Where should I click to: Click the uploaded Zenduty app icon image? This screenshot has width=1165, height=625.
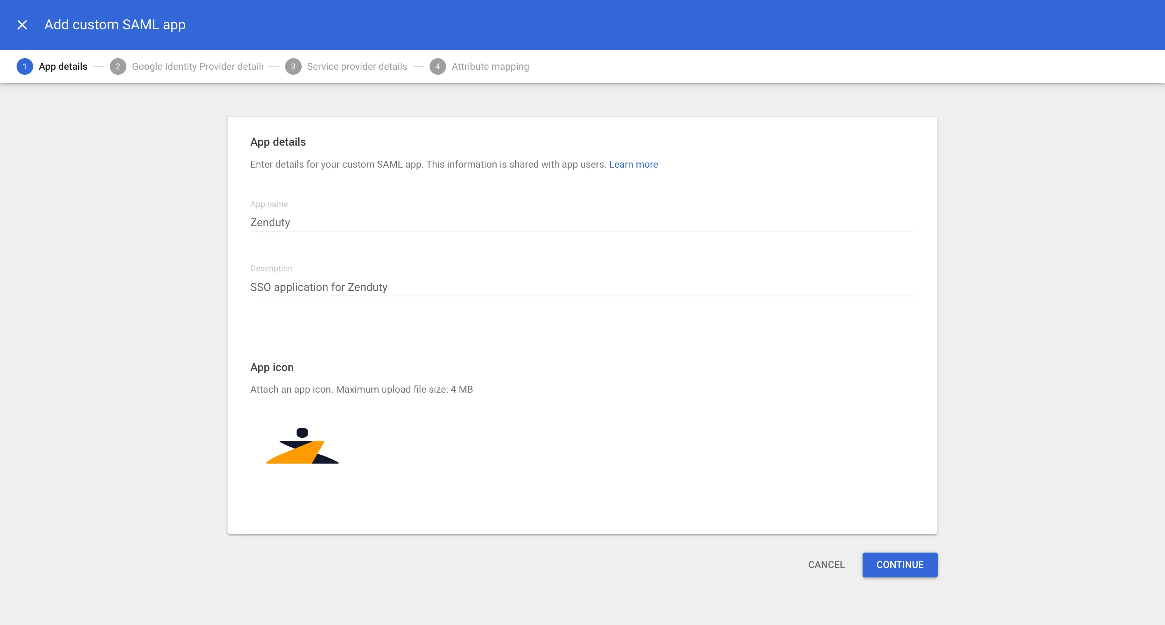(x=302, y=446)
